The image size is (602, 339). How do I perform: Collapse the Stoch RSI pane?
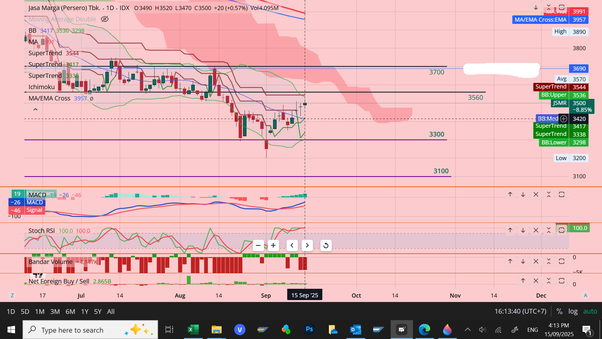pos(549,230)
